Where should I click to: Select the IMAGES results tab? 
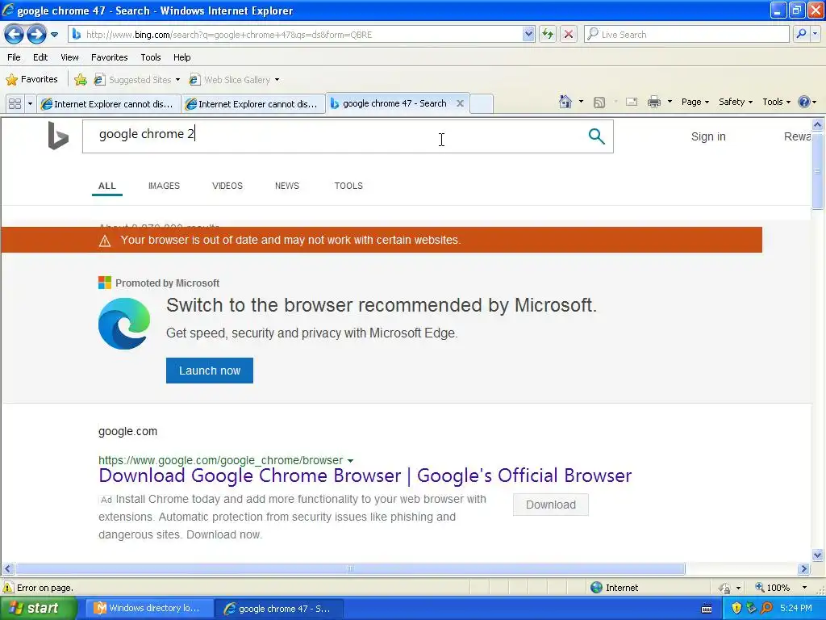164,186
